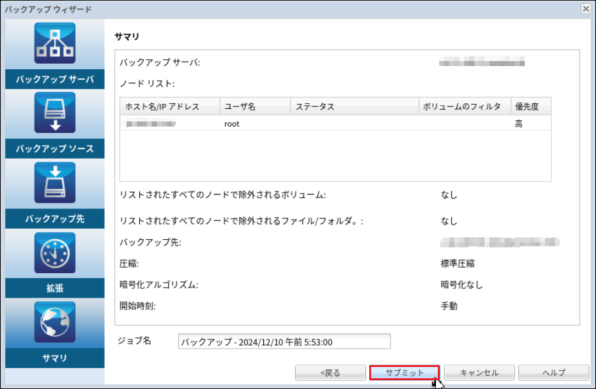The height and width of the screenshot is (389, 596).
Task: Edit the ジョブ名 job name field
Action: tap(284, 341)
